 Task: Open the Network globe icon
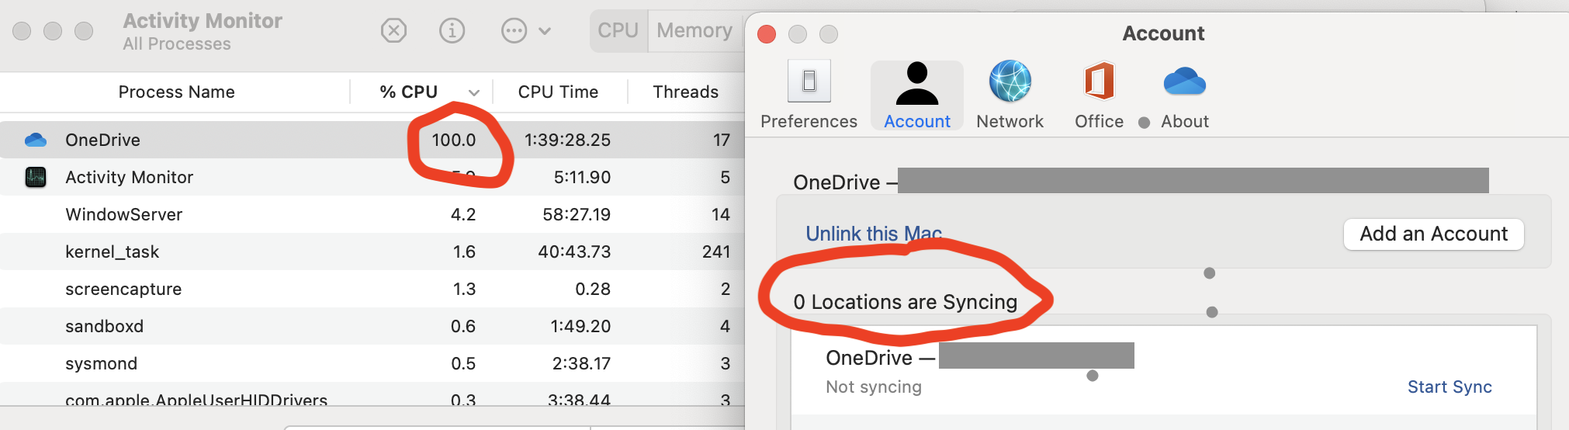(1010, 81)
